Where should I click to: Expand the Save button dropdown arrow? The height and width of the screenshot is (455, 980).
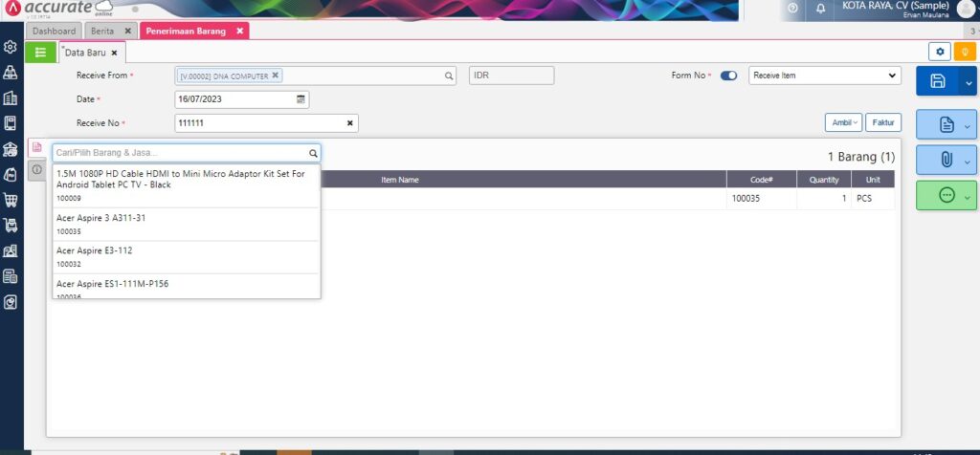[x=969, y=81]
